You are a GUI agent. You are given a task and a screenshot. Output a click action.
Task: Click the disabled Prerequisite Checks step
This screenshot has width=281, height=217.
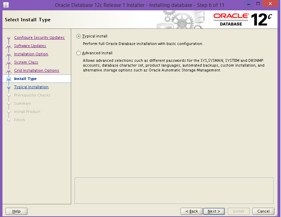pos(32,95)
